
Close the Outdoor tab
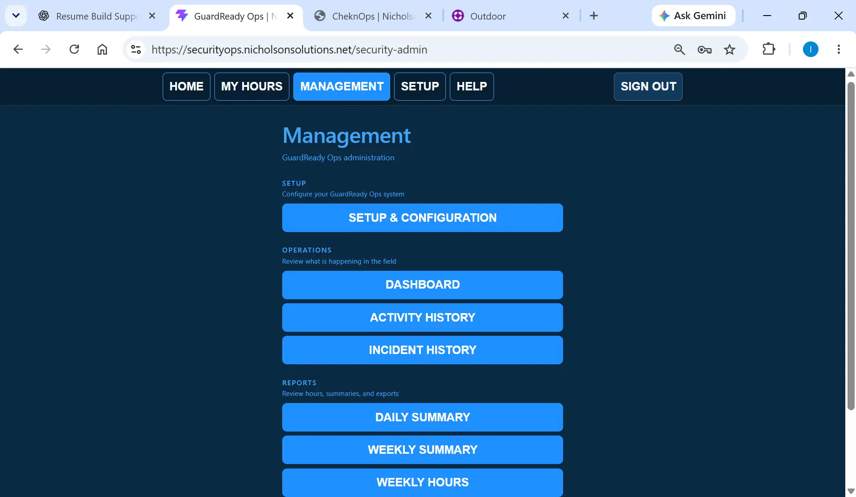[x=566, y=16]
